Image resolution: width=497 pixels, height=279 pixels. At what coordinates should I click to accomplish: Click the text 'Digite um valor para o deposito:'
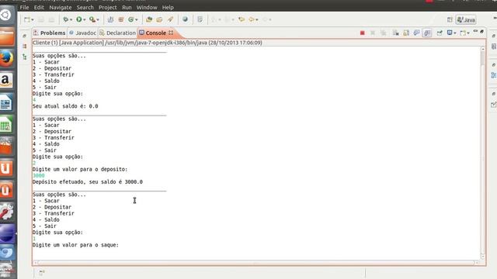click(x=80, y=169)
